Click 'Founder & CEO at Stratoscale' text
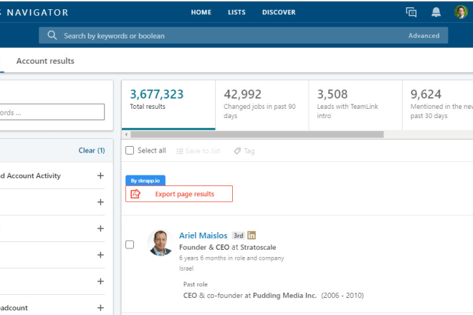 227,248
